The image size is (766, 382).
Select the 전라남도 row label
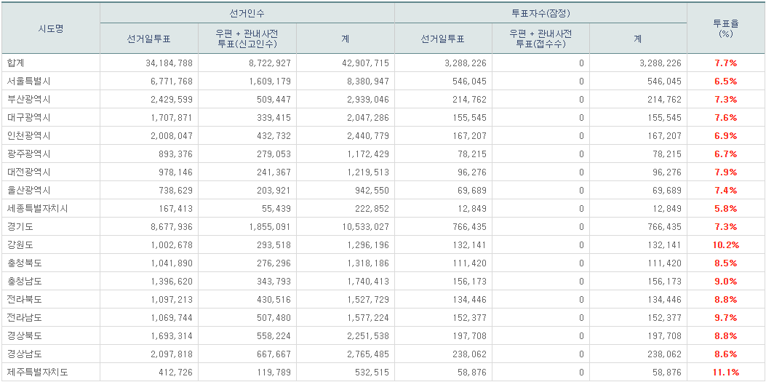coord(24,318)
